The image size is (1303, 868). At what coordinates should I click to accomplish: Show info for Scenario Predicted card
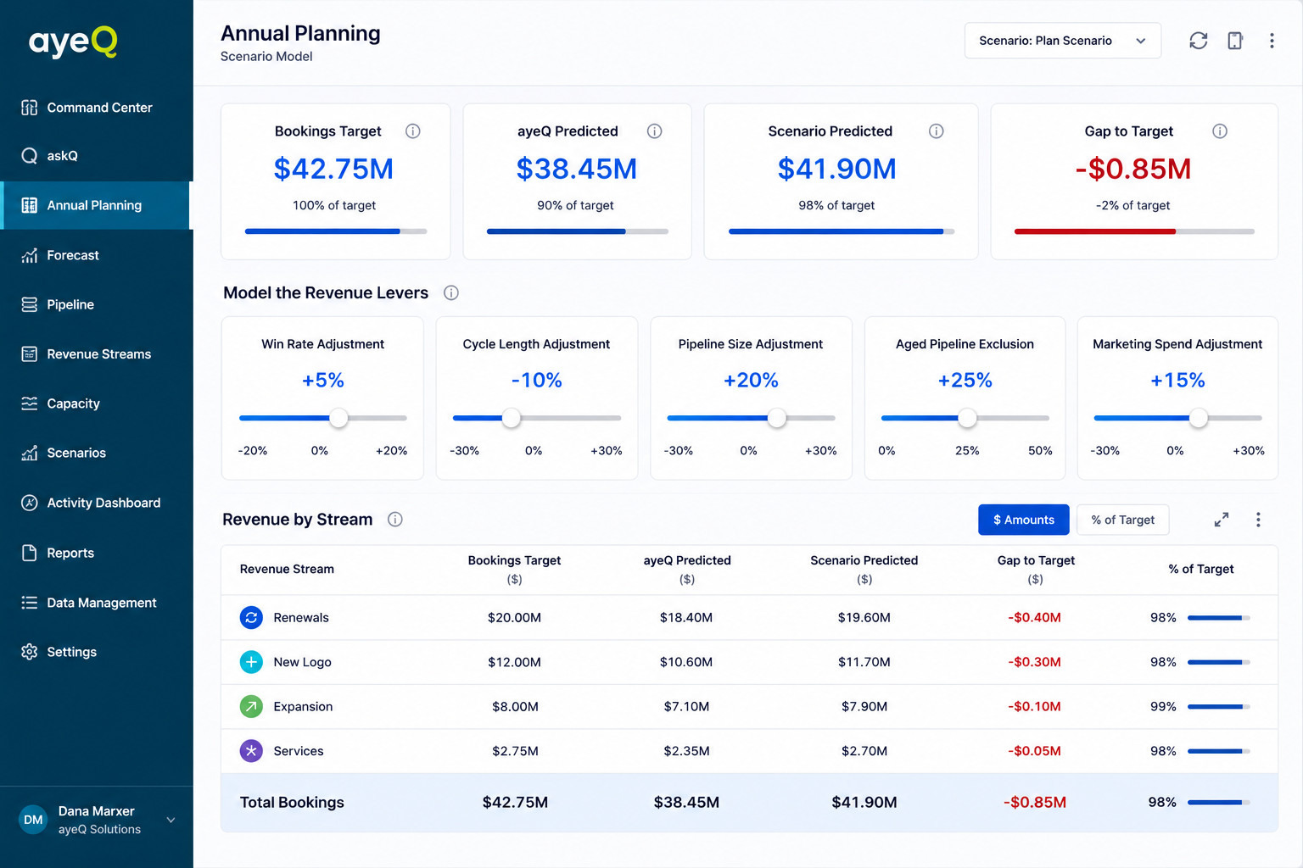click(x=937, y=131)
